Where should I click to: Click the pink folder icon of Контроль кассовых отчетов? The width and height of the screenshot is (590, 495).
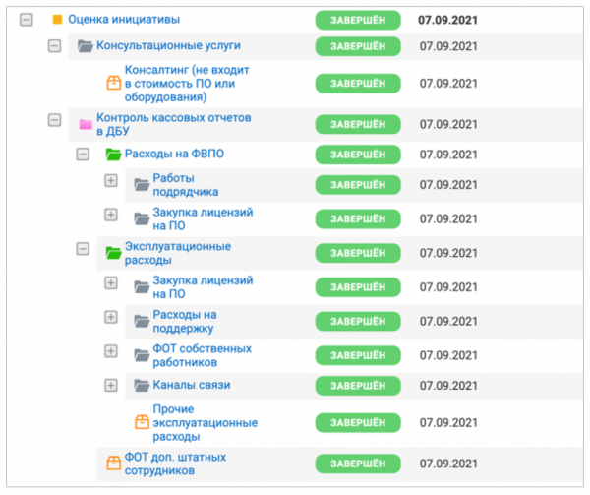pyautogui.click(x=85, y=124)
